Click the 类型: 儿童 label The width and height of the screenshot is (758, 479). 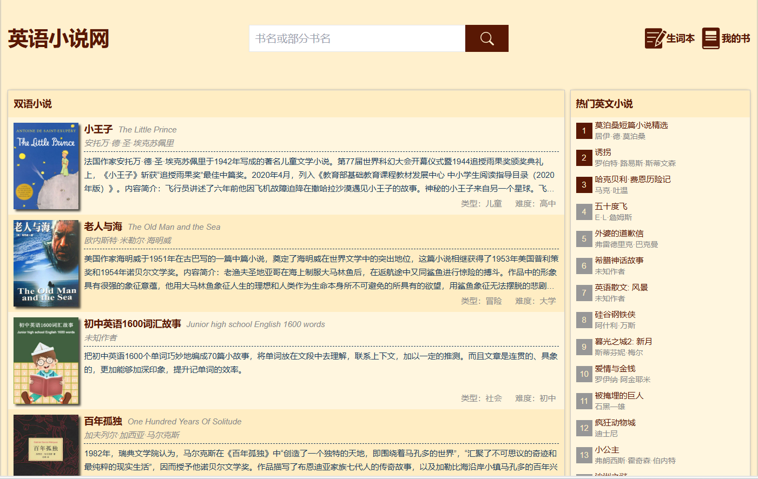point(482,203)
